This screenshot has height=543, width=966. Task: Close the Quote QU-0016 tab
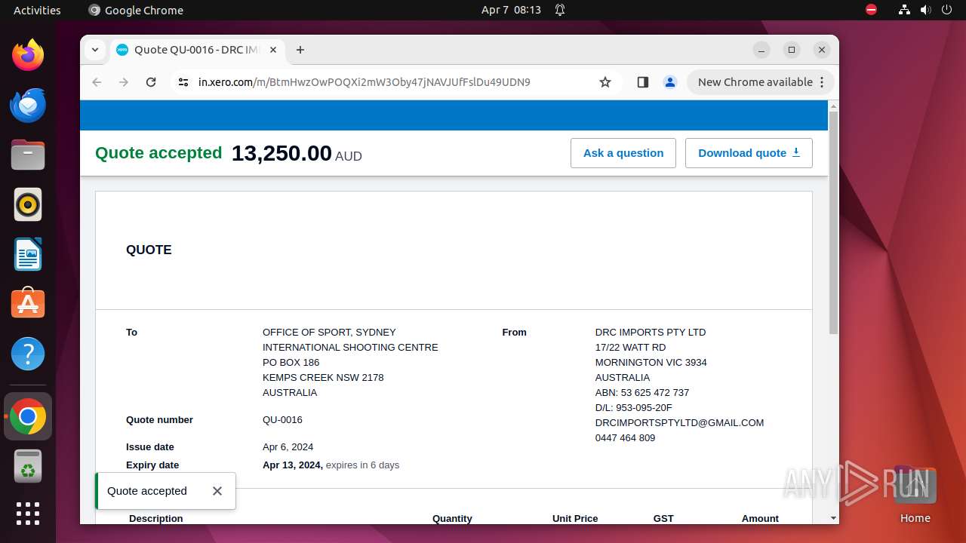coord(273,50)
